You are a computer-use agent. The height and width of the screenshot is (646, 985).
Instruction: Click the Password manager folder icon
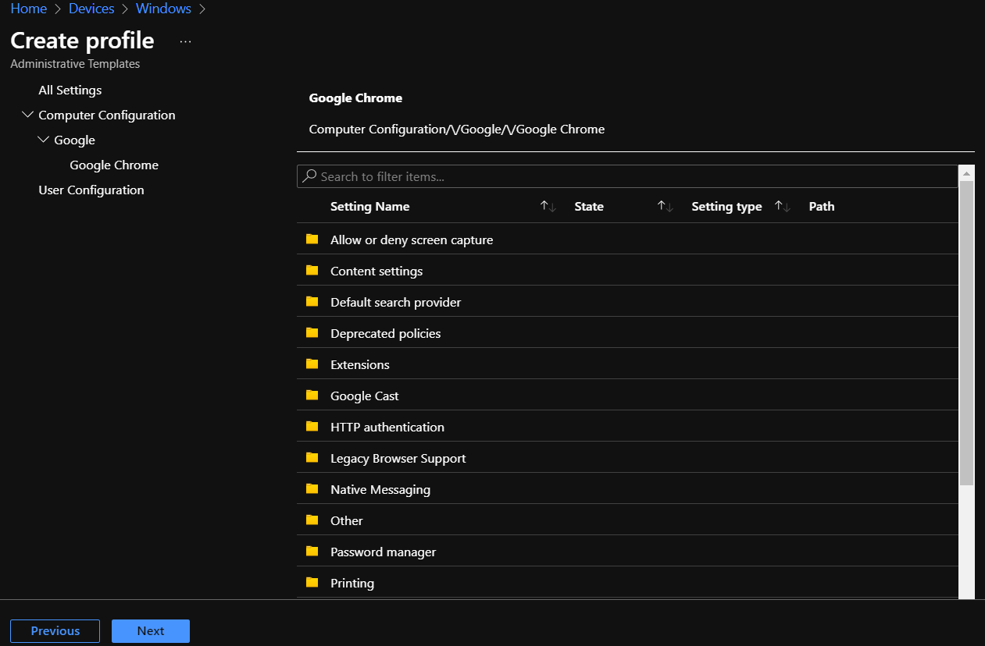tap(312, 551)
